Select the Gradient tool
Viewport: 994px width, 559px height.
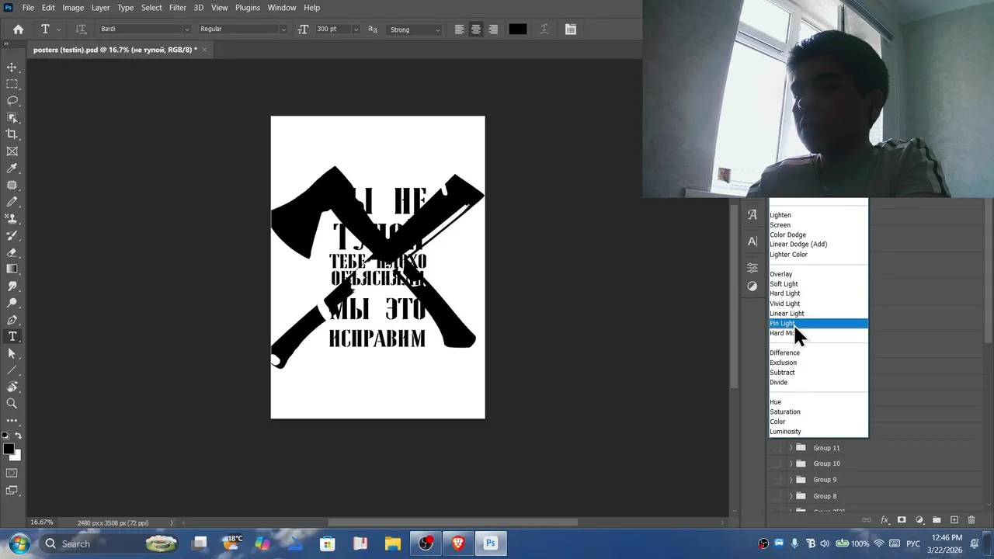[x=12, y=269]
